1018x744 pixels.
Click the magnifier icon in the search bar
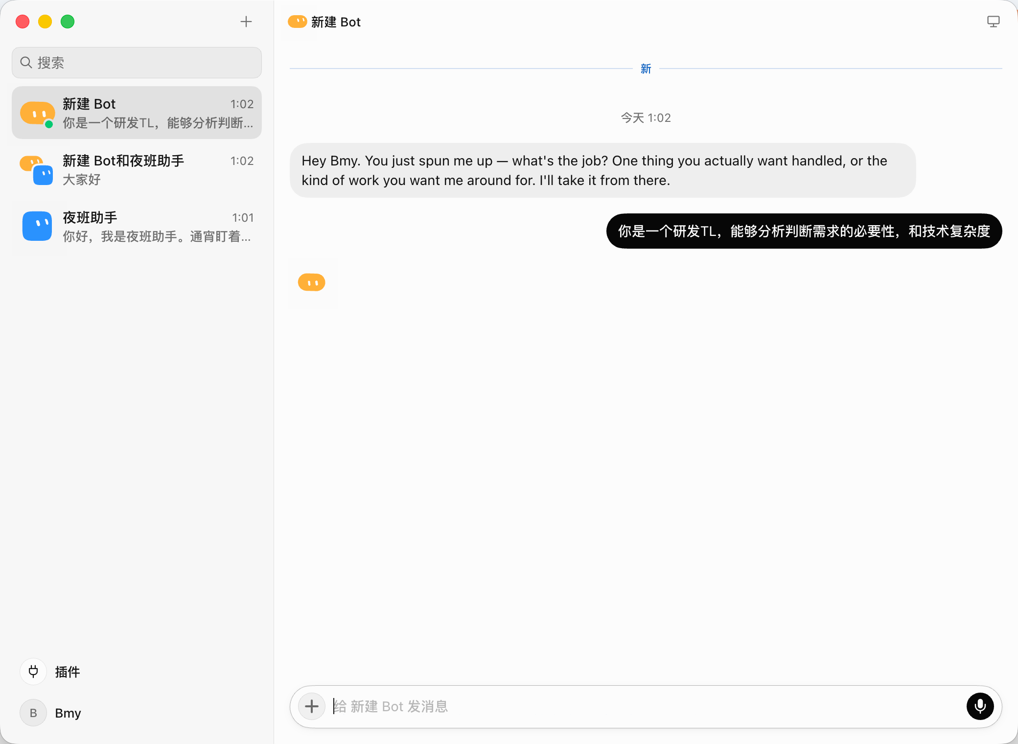26,63
